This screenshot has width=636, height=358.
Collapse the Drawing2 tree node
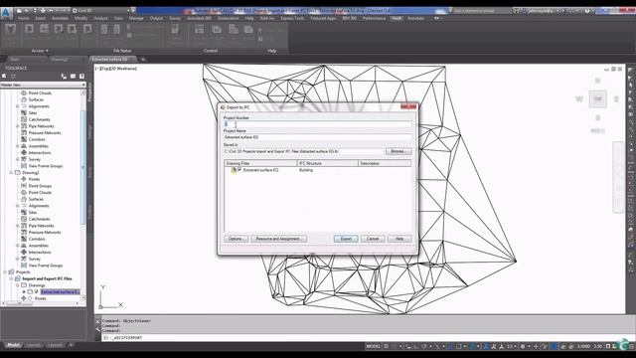coord(11,172)
